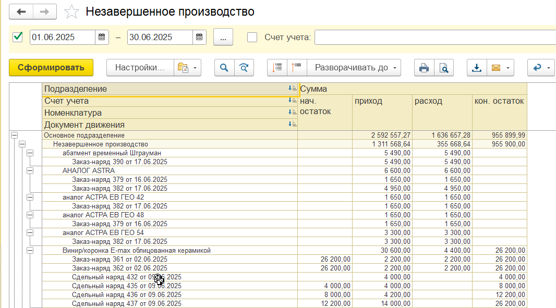
Task: Collapse Винир/коронка E-max group
Action: pyautogui.click(x=30, y=250)
